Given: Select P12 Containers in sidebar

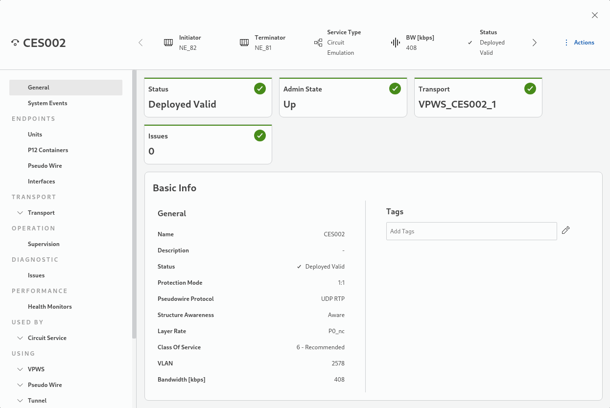Looking at the screenshot, I should pos(48,150).
